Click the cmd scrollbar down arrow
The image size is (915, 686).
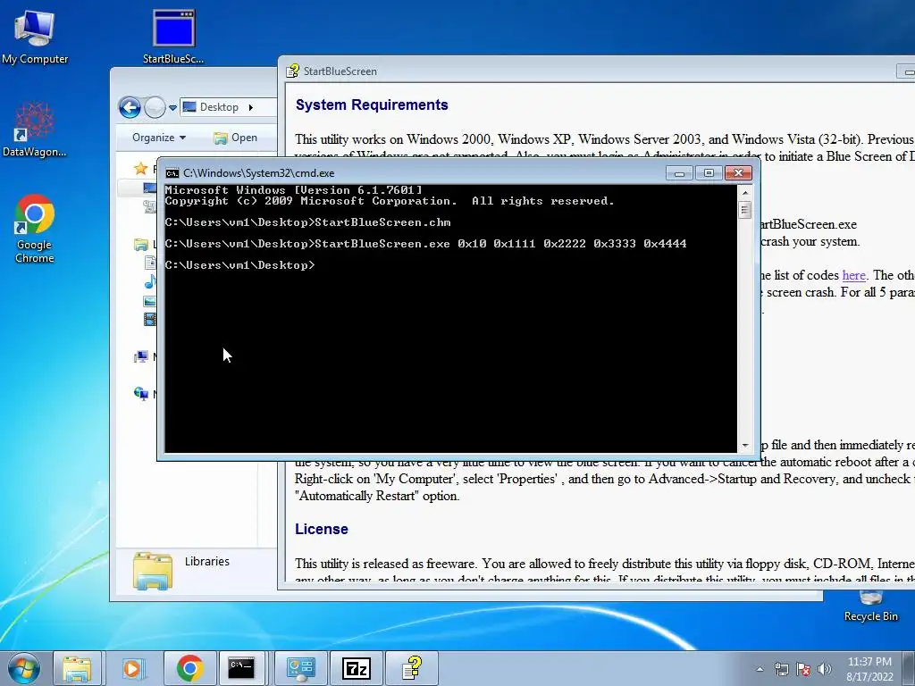point(744,446)
